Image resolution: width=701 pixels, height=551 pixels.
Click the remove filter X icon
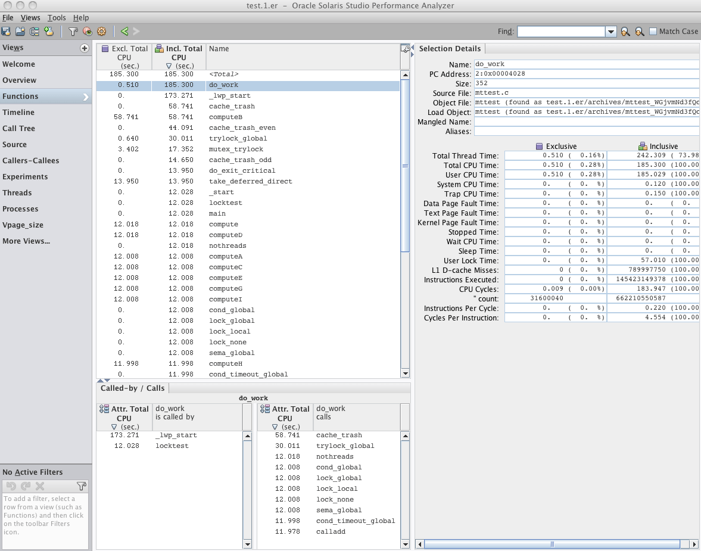(40, 485)
